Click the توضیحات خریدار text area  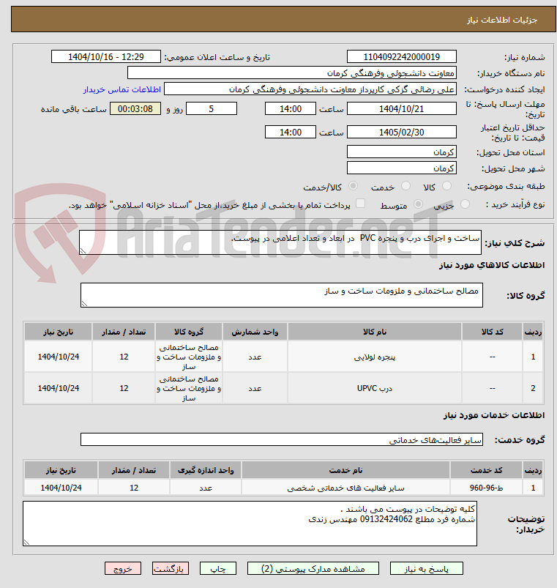(x=250, y=524)
